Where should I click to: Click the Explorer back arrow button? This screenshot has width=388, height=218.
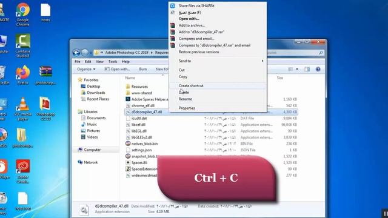76,53
